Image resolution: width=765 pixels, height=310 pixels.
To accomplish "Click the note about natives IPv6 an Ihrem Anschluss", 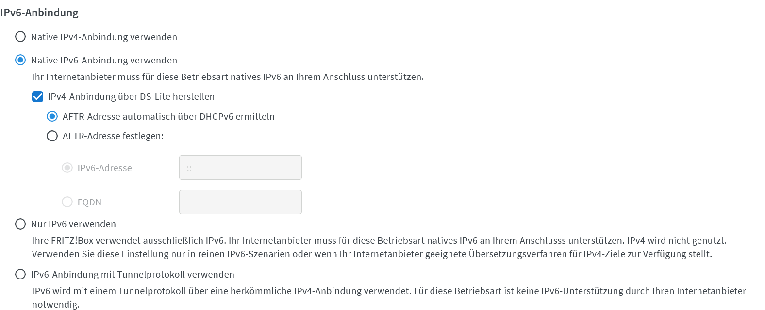I will [x=228, y=77].
